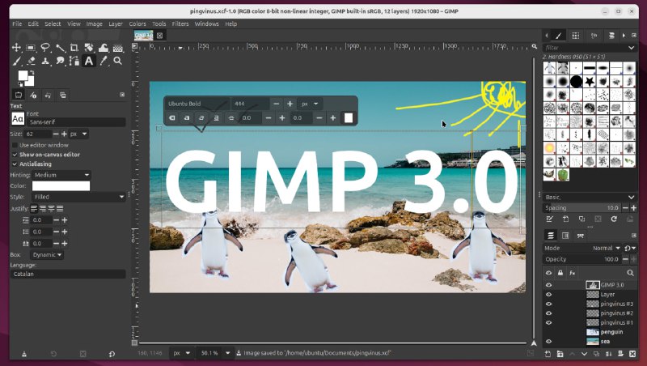Toggle strikethrough in on-canvas text toolbar
The height and width of the screenshot is (366, 647).
[230, 117]
